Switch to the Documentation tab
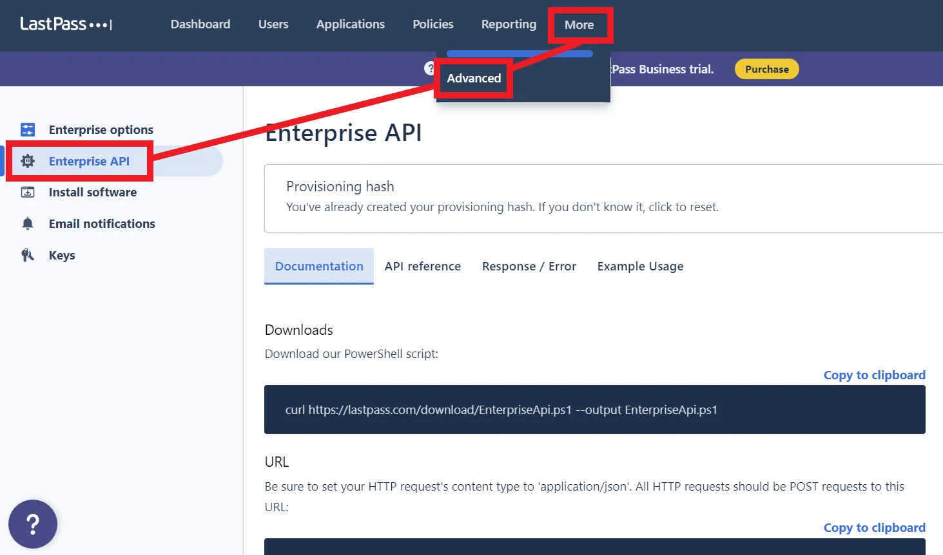Viewport: 943px width, 555px height. tap(319, 266)
